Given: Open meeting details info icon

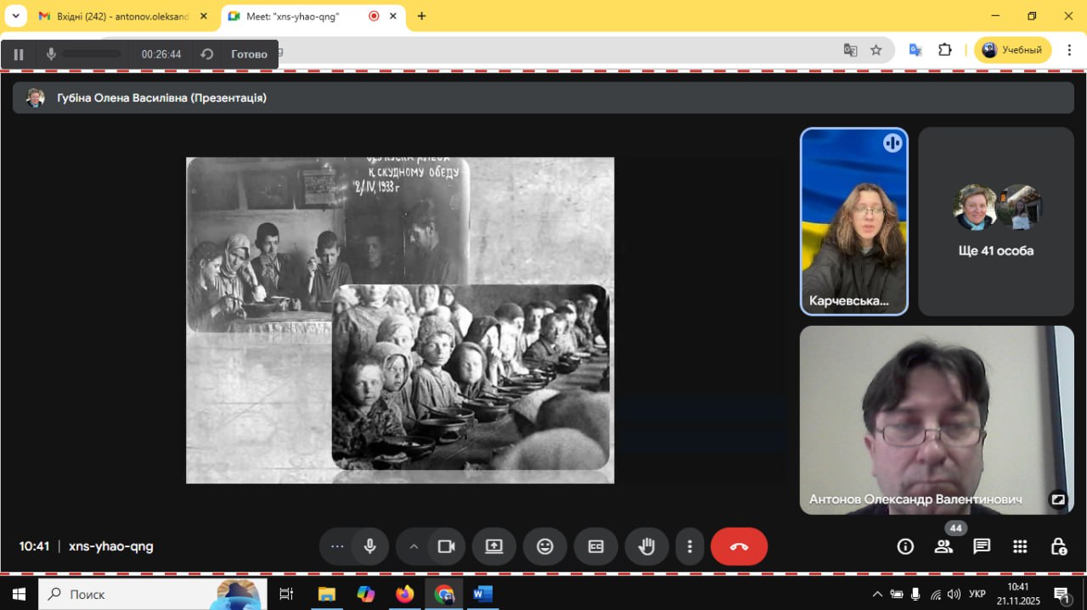Looking at the screenshot, I should 905,546.
